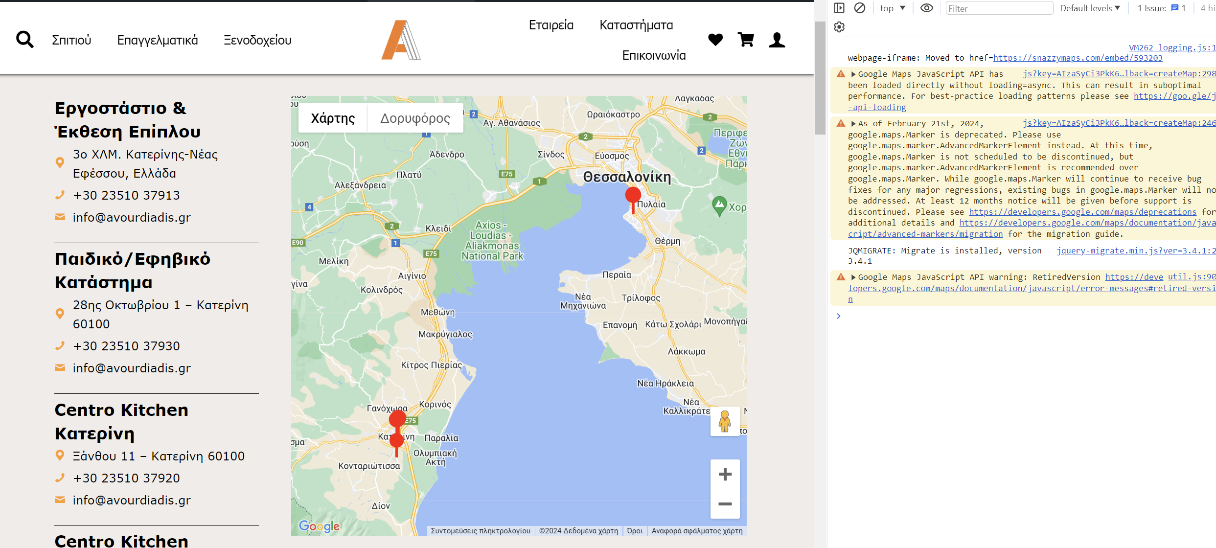The image size is (1216, 548).
Task: Toggle live expression eye icon
Action: click(x=926, y=8)
